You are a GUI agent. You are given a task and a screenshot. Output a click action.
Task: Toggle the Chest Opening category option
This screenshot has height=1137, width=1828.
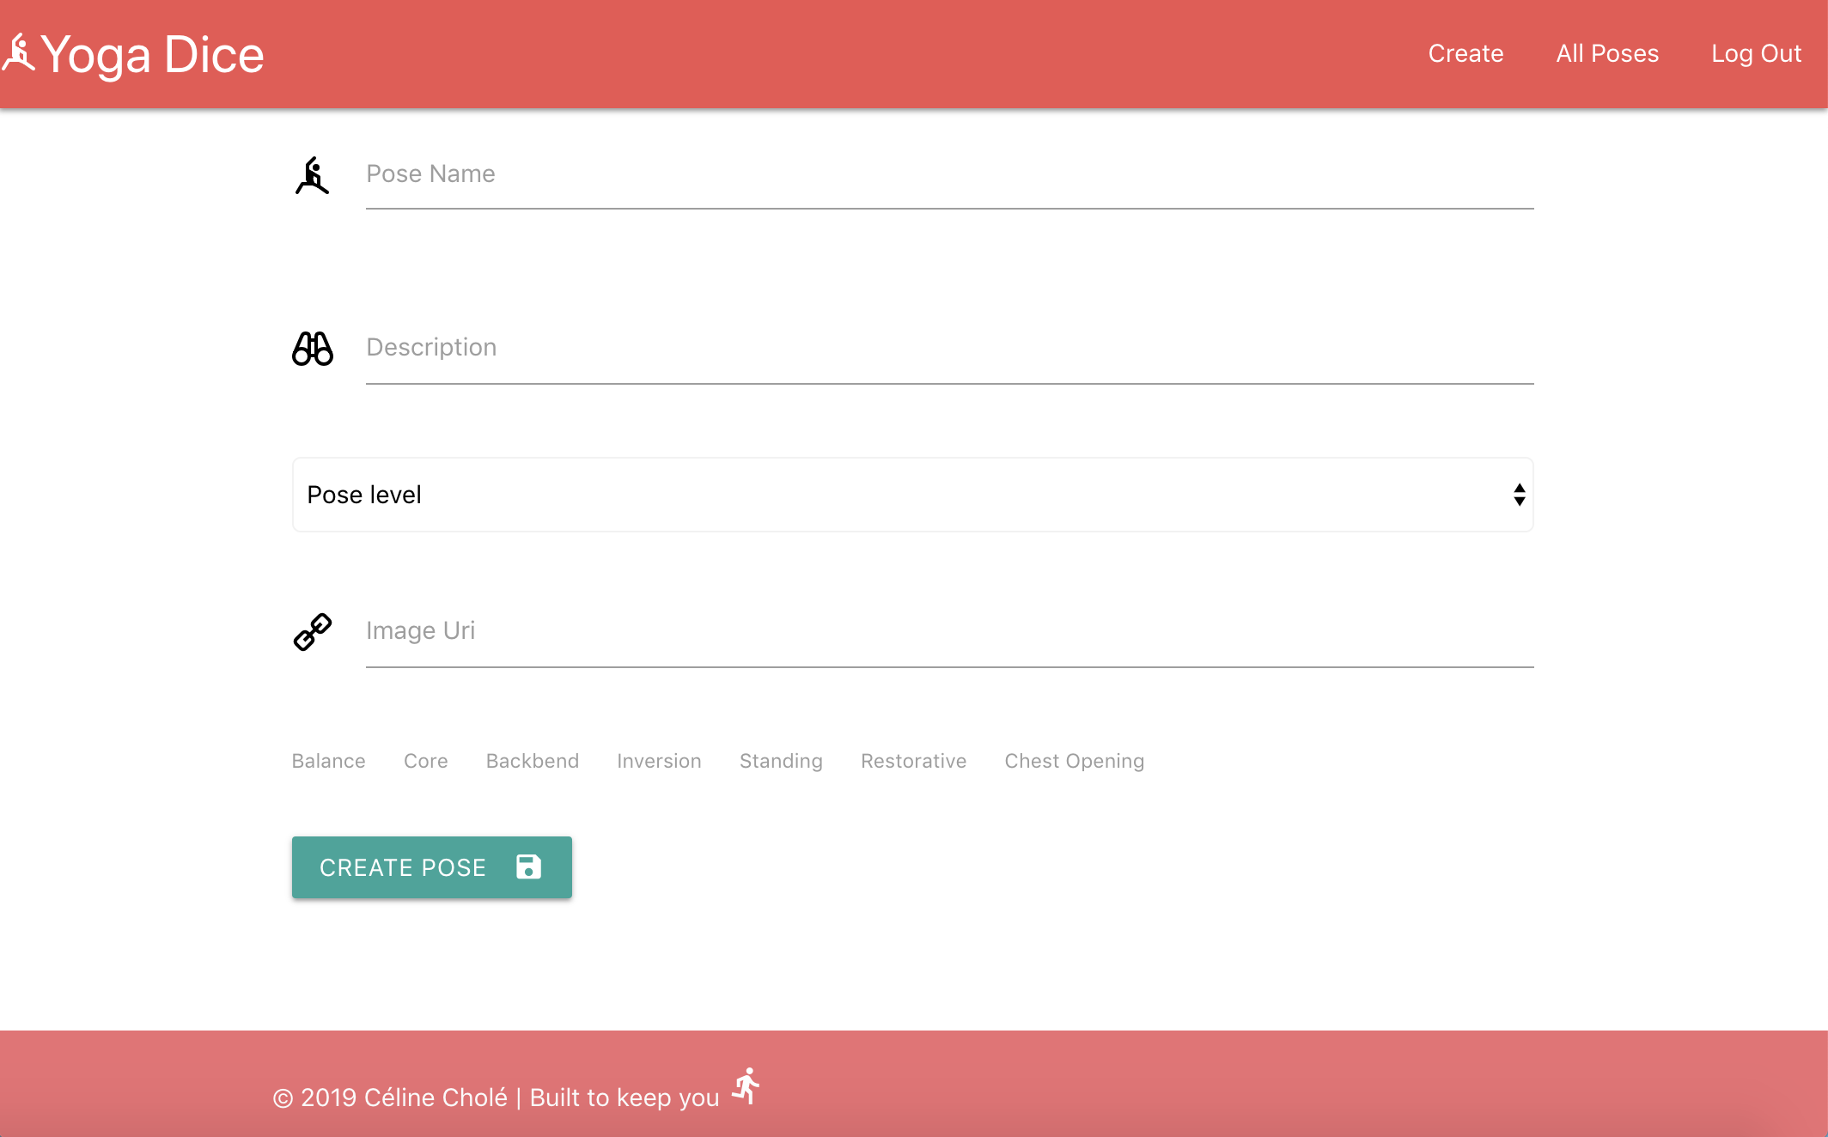pos(1074,761)
